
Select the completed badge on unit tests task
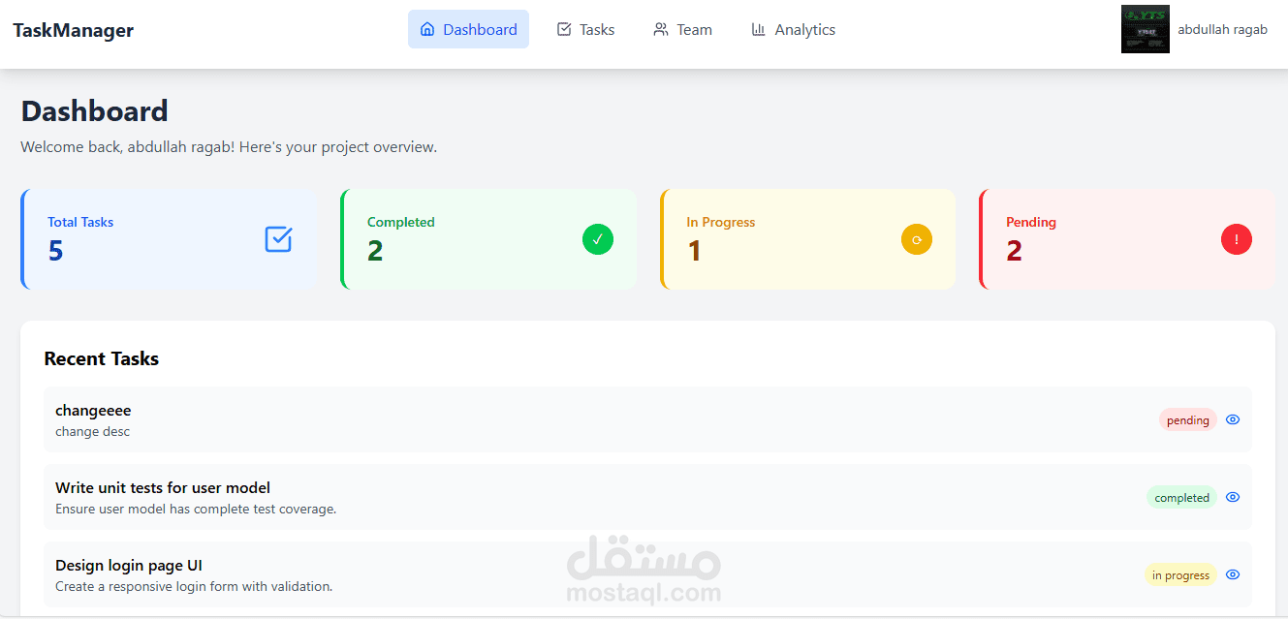click(1181, 496)
